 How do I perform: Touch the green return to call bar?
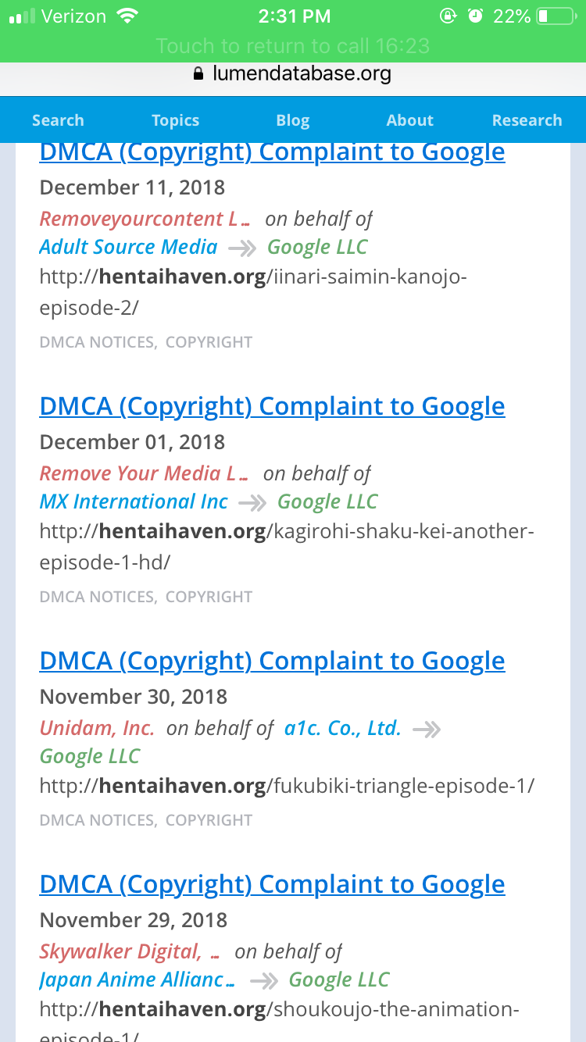(293, 46)
